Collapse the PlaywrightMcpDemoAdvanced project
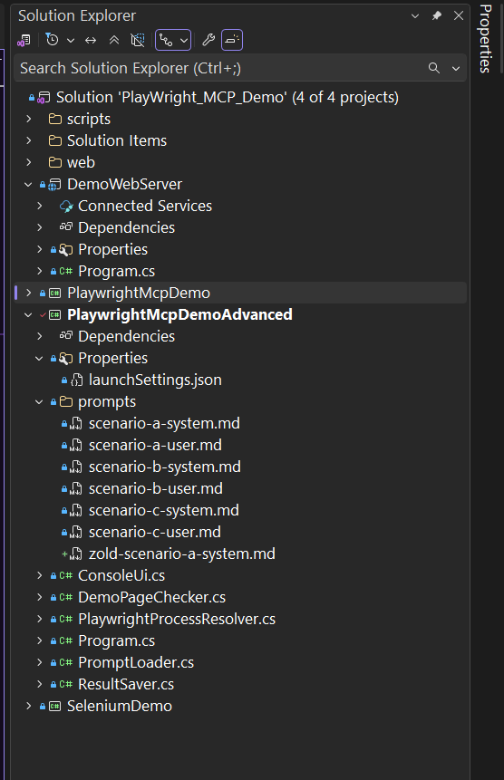 tap(28, 314)
